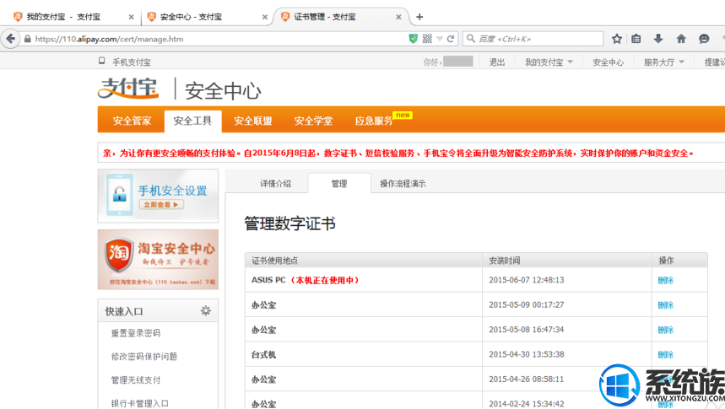The image size is (725, 409).
Task: Delete certificate installed 2015-05-08 16:47:34
Action: (666, 330)
